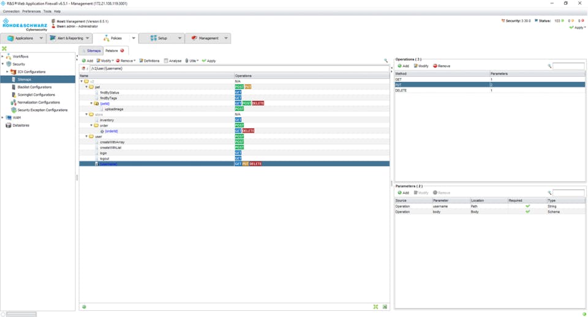Image resolution: width=588 pixels, height=317 pixels.
Task: Expand the Policies dropdown arrow
Action: (x=134, y=38)
